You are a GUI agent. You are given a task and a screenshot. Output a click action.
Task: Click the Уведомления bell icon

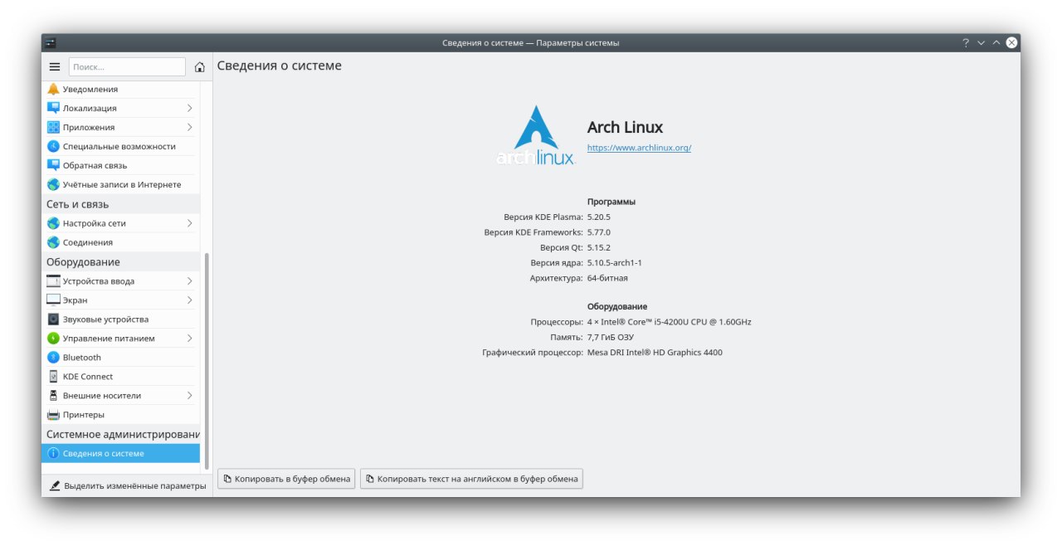53,89
